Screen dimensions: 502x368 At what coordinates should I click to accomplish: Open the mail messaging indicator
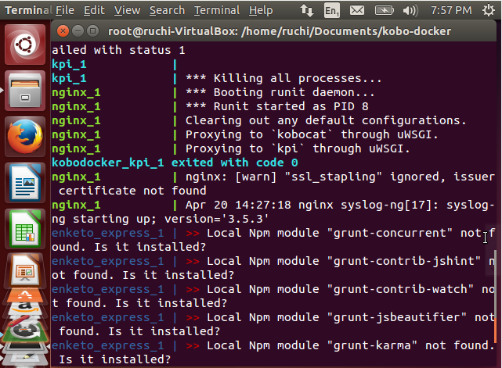pos(356,10)
